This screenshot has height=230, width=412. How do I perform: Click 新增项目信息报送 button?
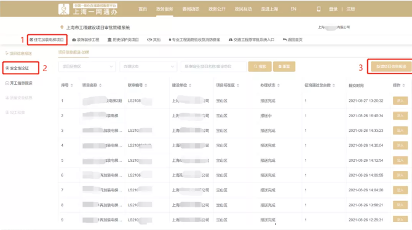391,66
